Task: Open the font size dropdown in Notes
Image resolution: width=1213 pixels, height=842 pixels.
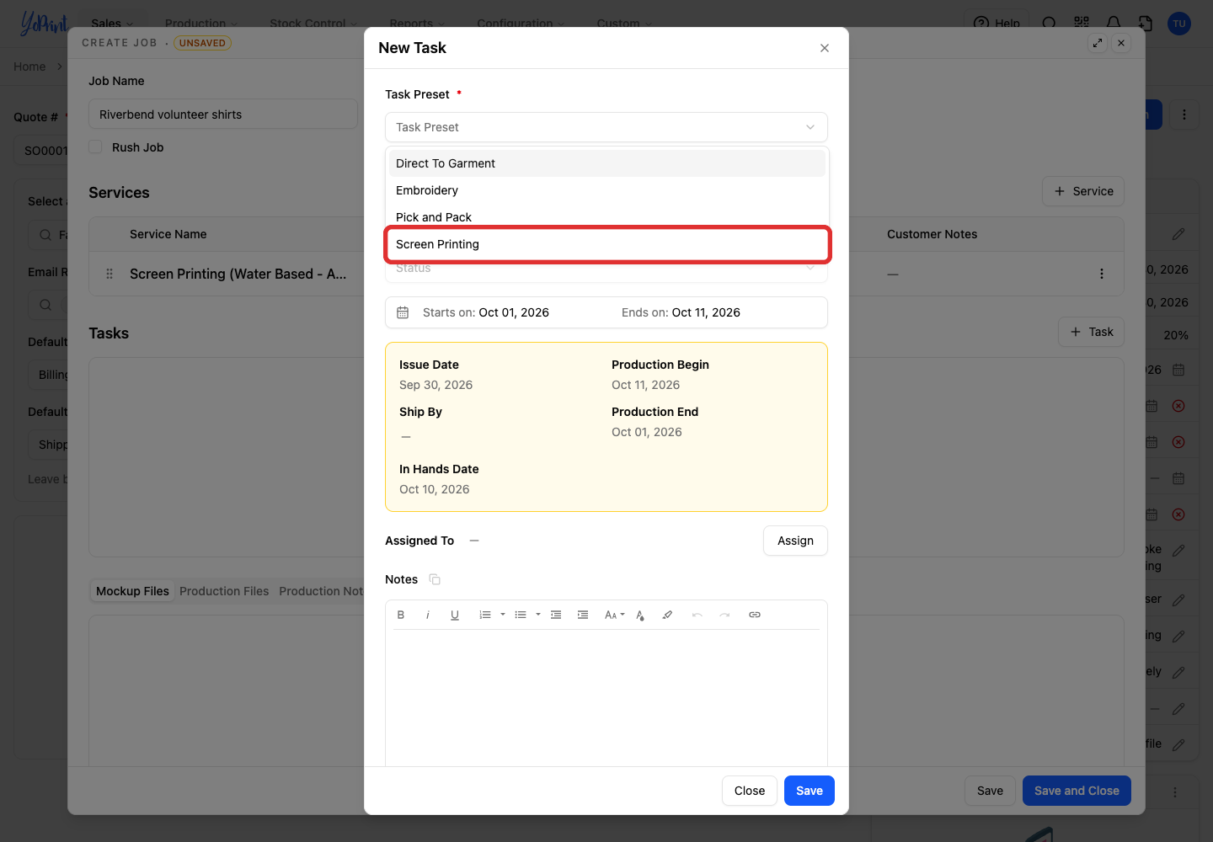Action: click(x=615, y=615)
